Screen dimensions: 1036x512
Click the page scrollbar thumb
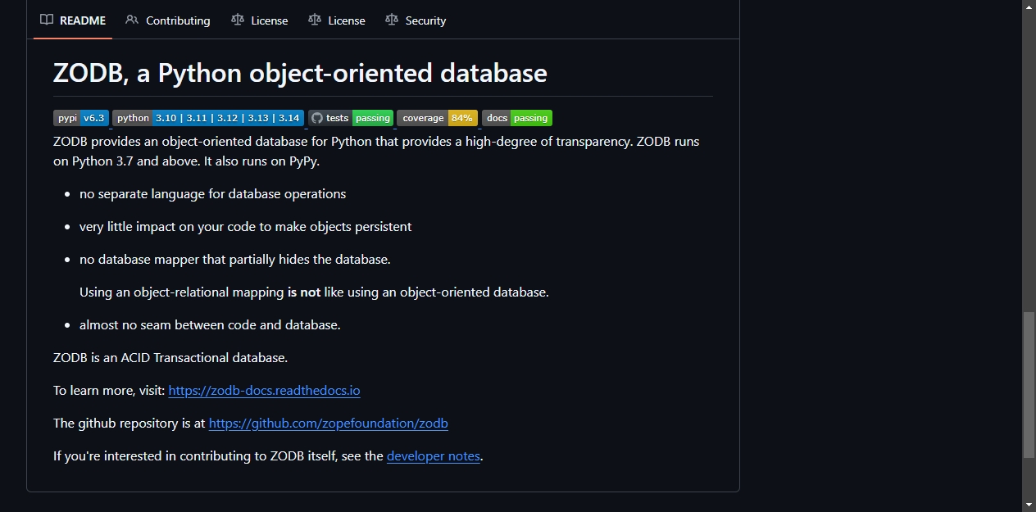pos(1029,385)
